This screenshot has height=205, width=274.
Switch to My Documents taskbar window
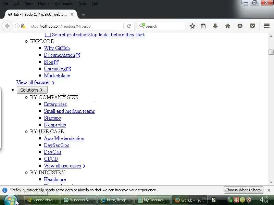tap(152, 200)
